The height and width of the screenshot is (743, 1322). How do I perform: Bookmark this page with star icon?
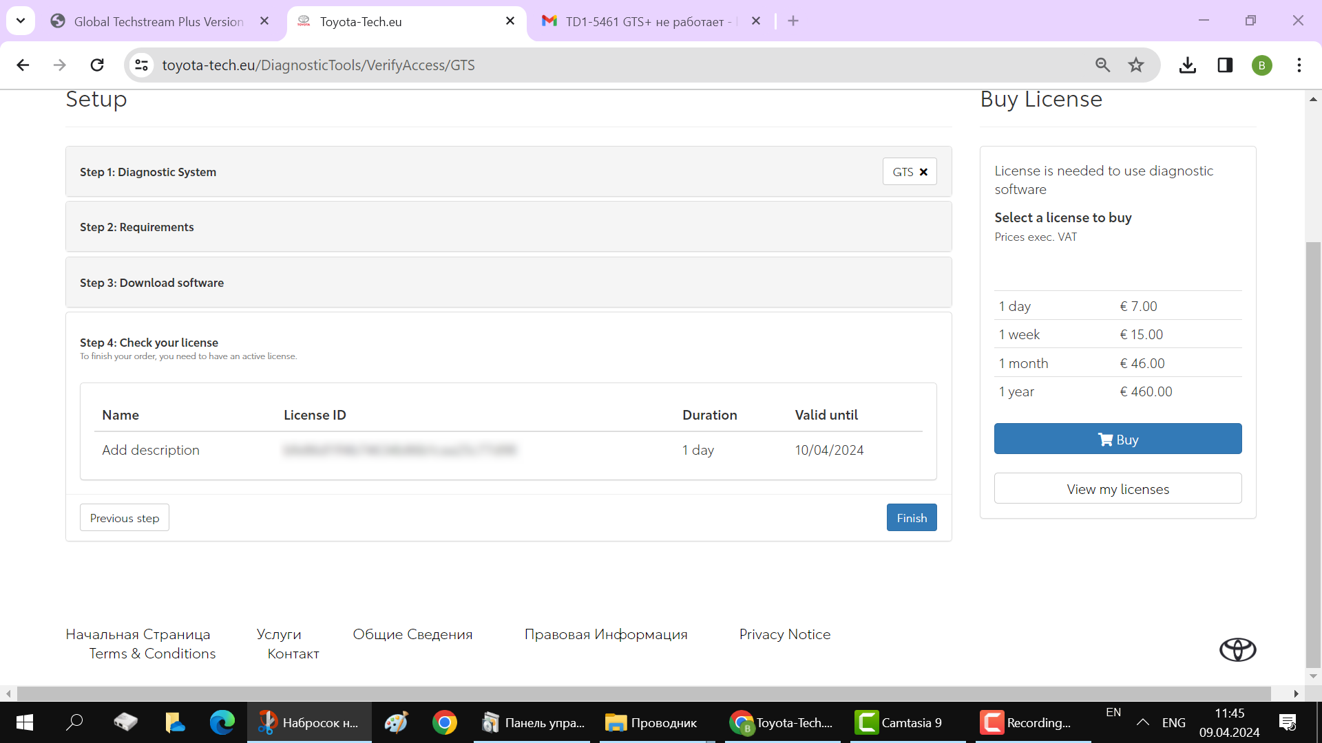pyautogui.click(x=1136, y=65)
